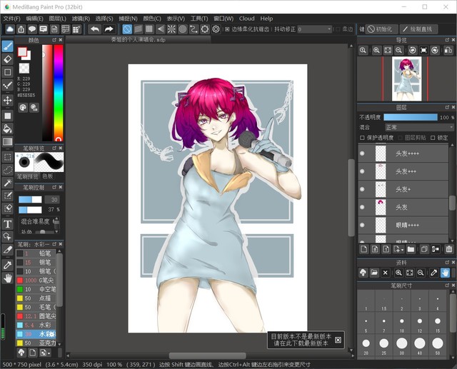Click the layer opacity slider bar
The height and width of the screenshot is (369, 457).
coord(411,117)
